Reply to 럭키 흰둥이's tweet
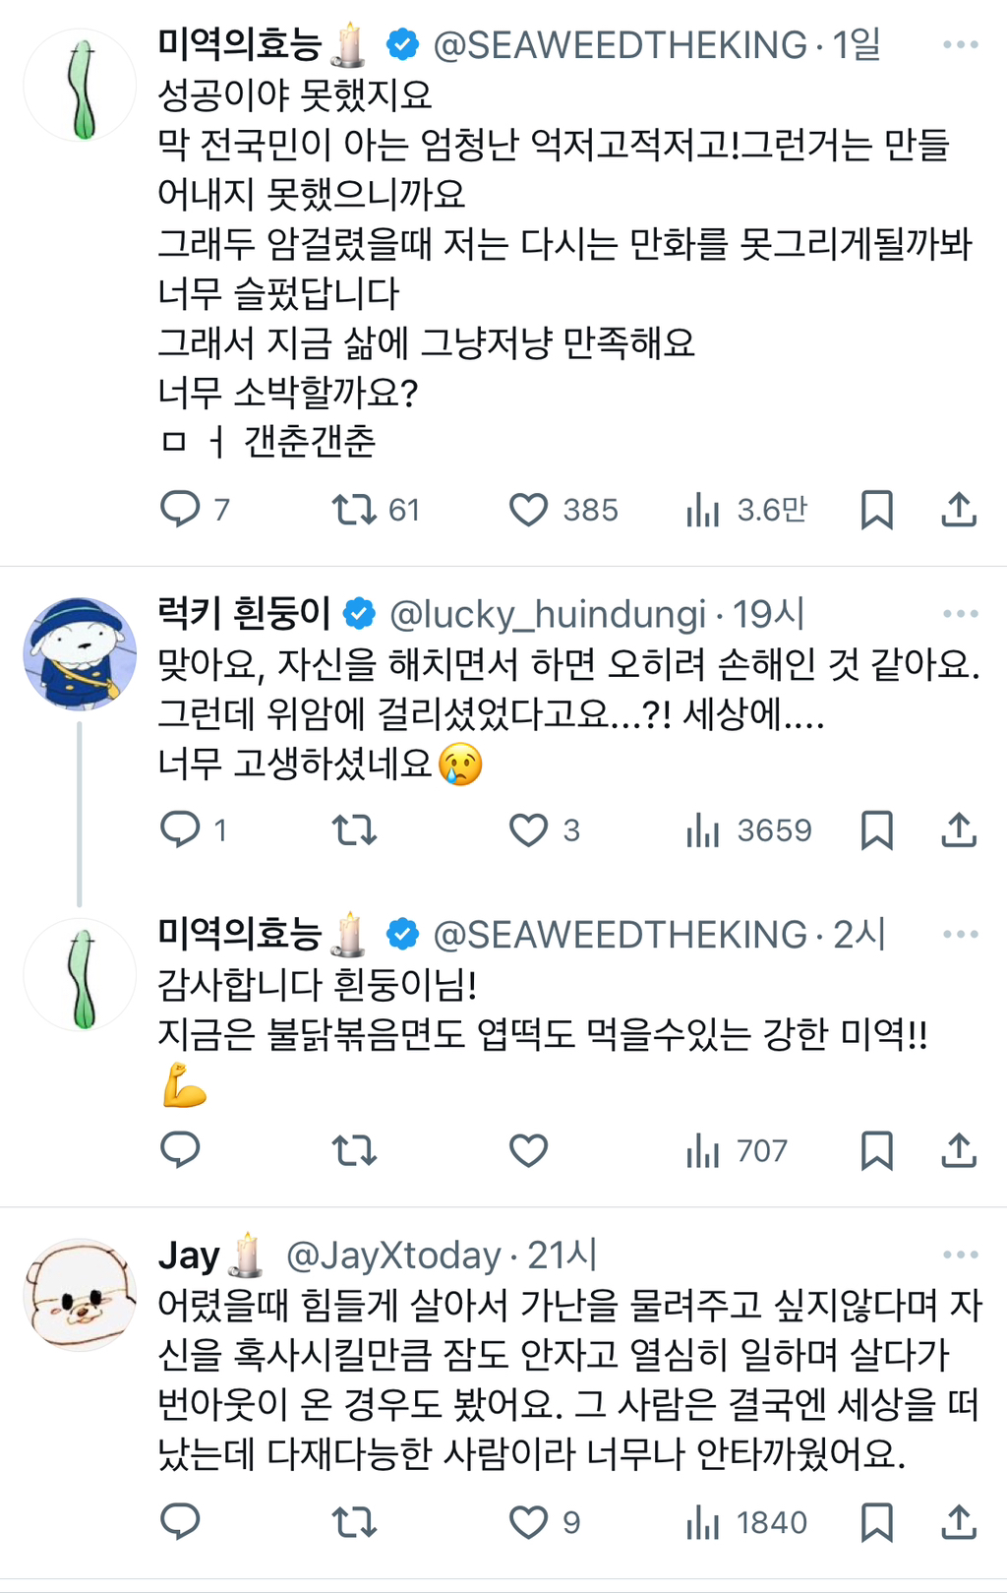Image resolution: width=1007 pixels, height=1593 pixels. [180, 830]
